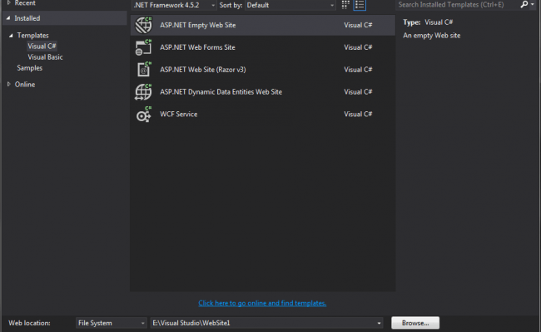Collapse the Templates tree node
The image size is (541, 332).
click(11, 36)
